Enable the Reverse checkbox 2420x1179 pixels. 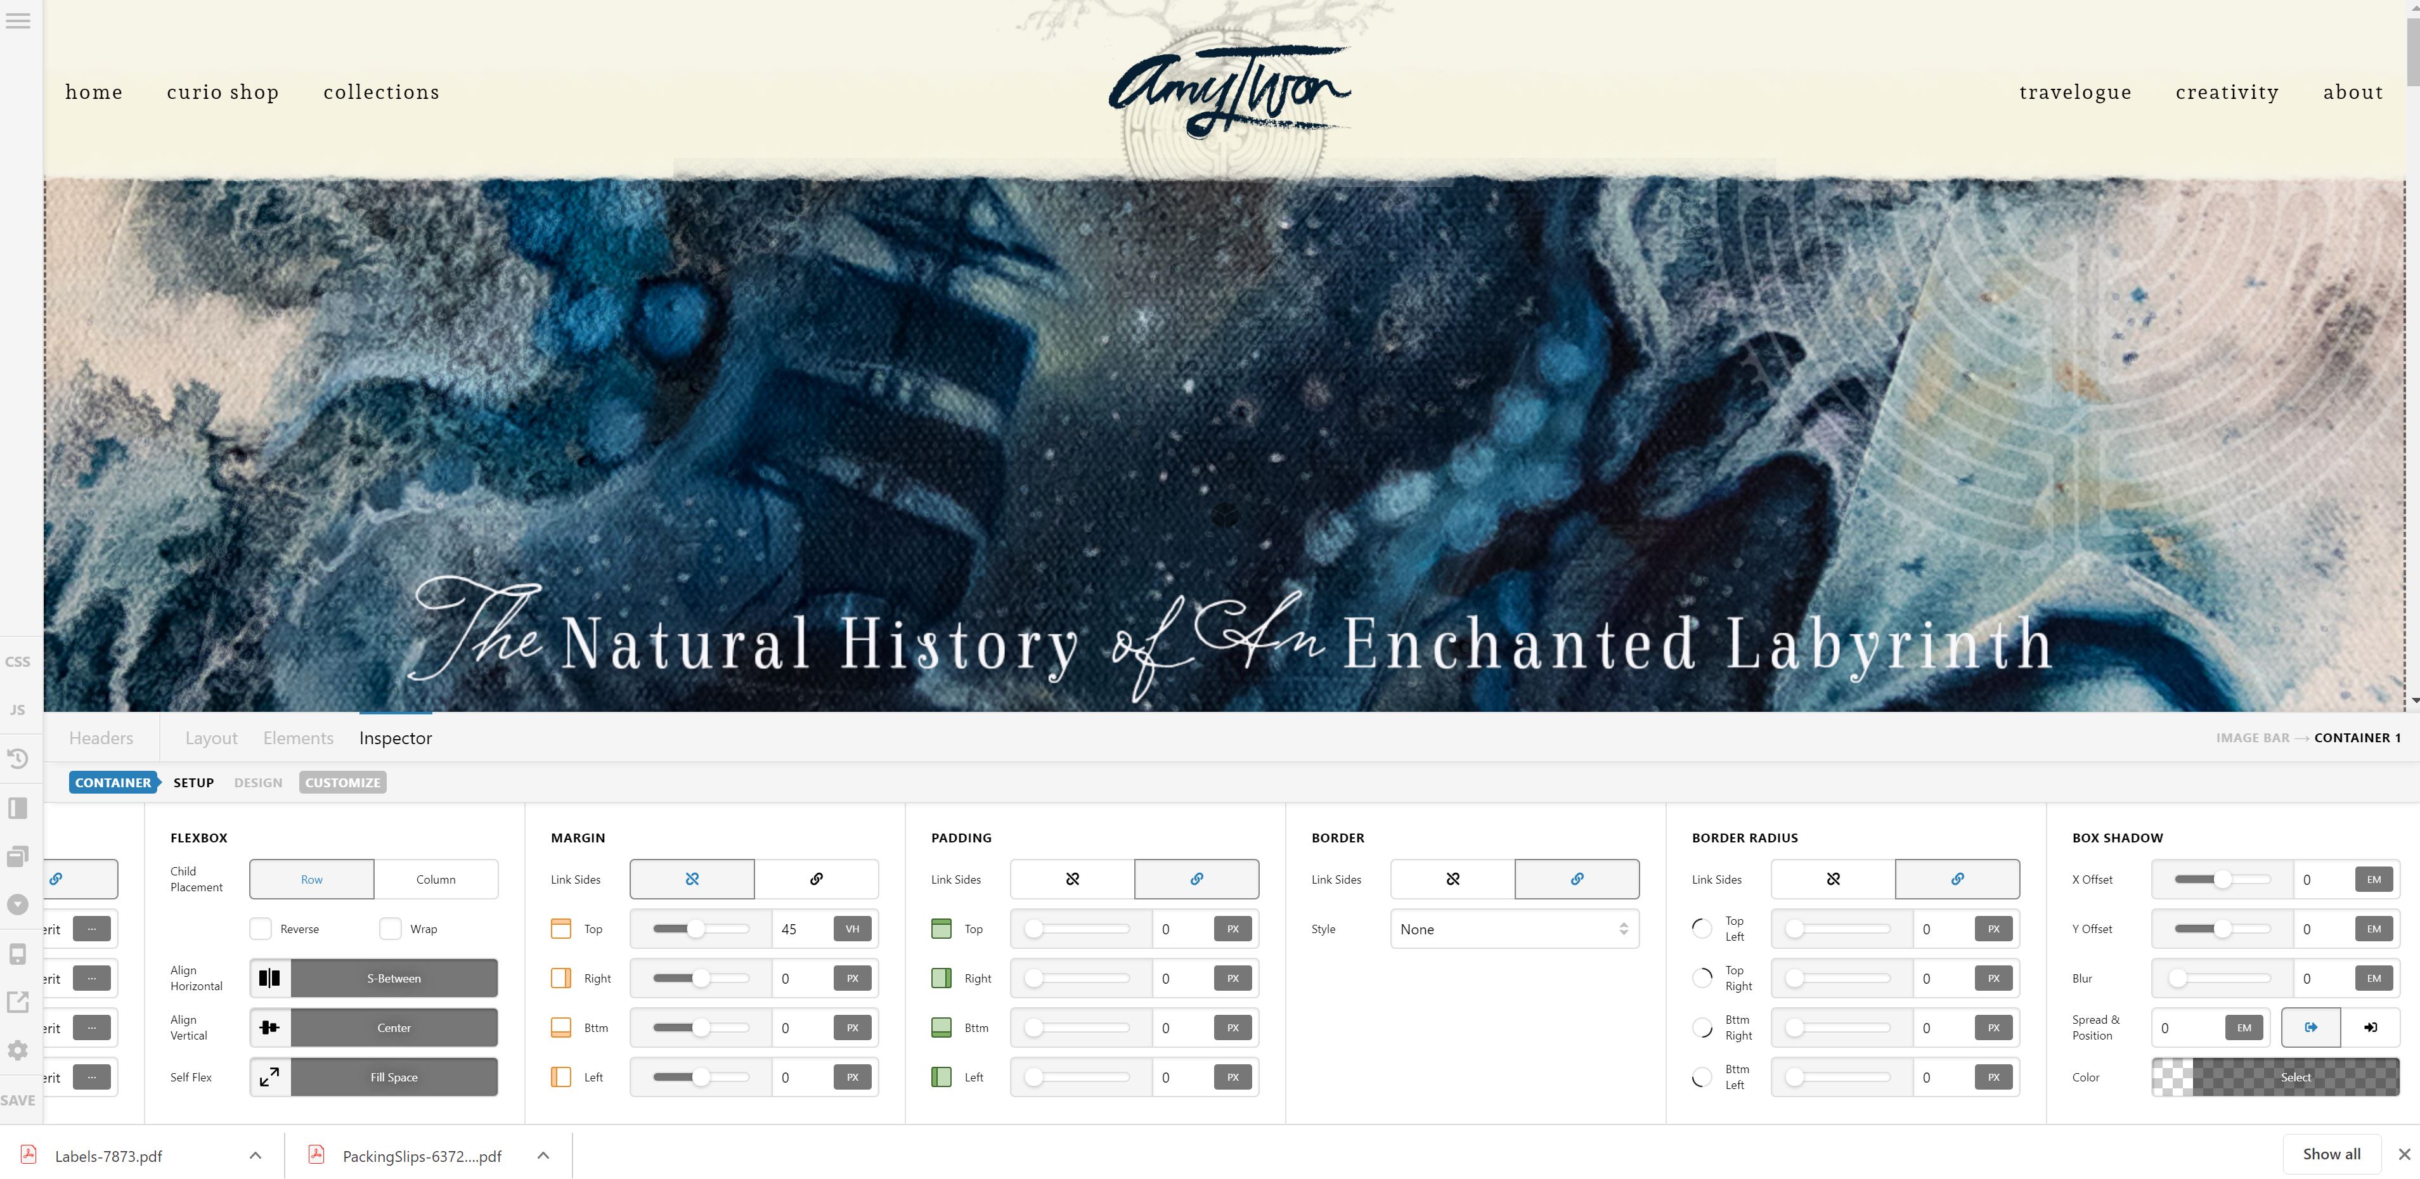point(260,929)
